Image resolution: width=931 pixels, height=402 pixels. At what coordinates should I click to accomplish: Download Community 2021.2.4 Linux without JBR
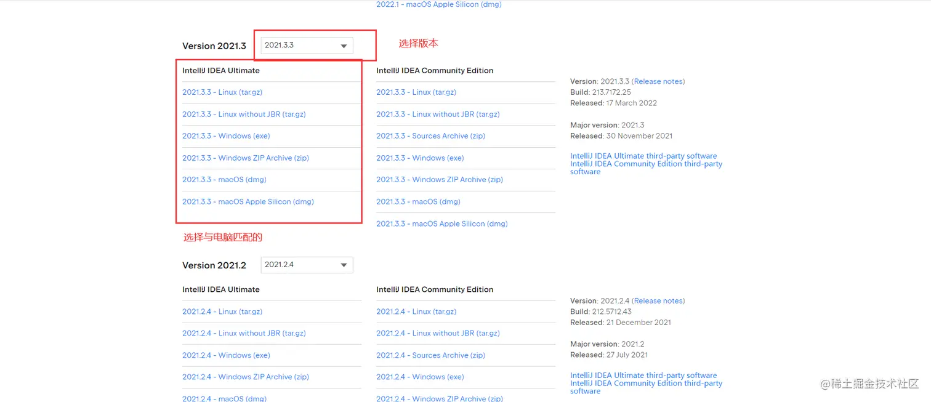pyautogui.click(x=438, y=333)
